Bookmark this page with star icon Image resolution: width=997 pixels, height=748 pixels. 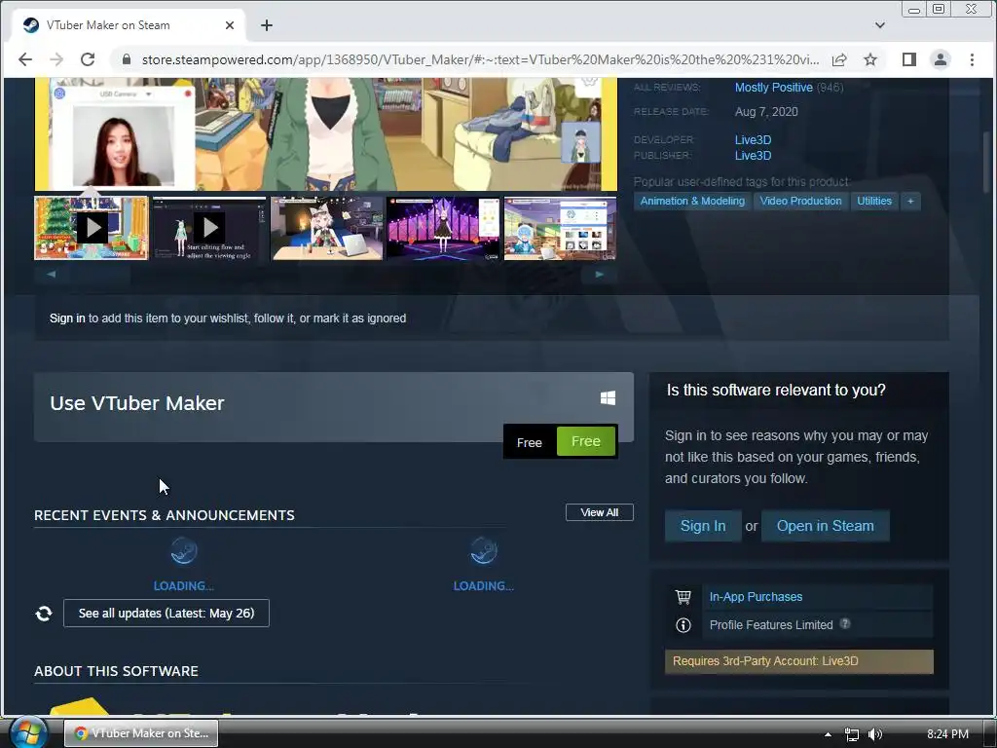(x=870, y=59)
